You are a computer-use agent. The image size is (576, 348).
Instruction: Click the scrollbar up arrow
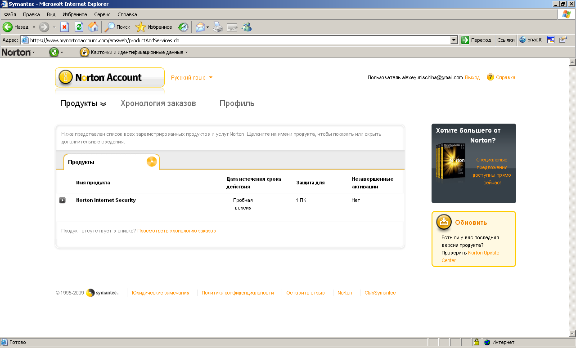[572, 62]
